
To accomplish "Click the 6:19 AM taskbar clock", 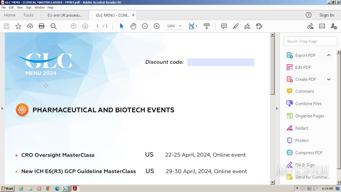I will pos(327,189).
